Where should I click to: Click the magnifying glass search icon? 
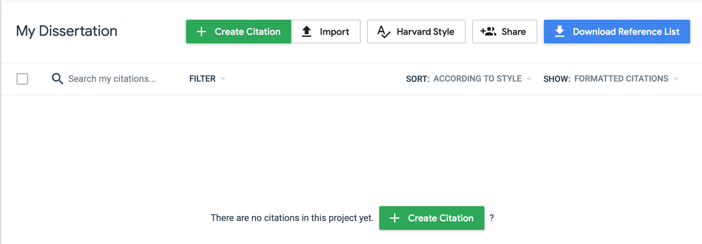[57, 79]
